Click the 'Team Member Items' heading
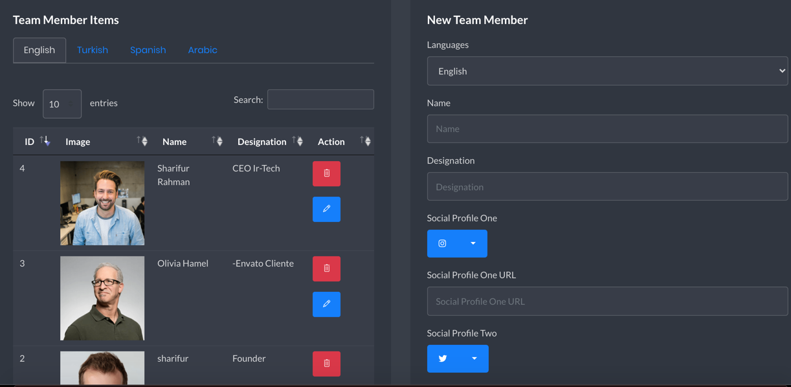791x387 pixels. [66, 20]
